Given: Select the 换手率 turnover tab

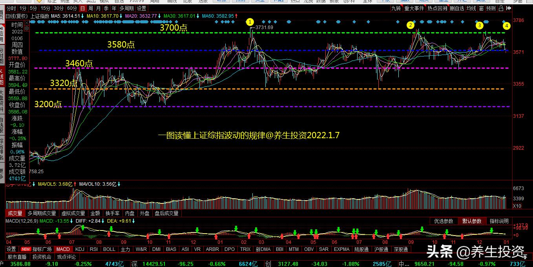Looking at the screenshot, I should [113, 213].
